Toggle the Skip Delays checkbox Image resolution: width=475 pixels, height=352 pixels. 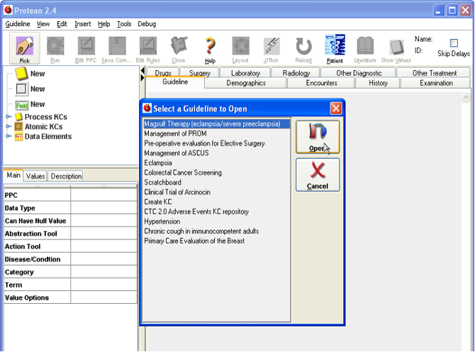(x=454, y=43)
